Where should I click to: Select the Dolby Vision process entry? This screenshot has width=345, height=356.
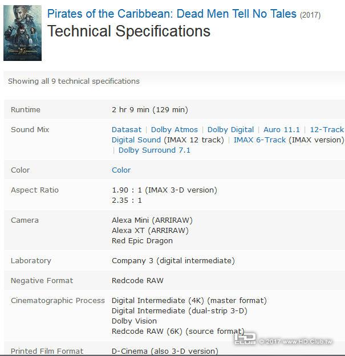click(134, 321)
